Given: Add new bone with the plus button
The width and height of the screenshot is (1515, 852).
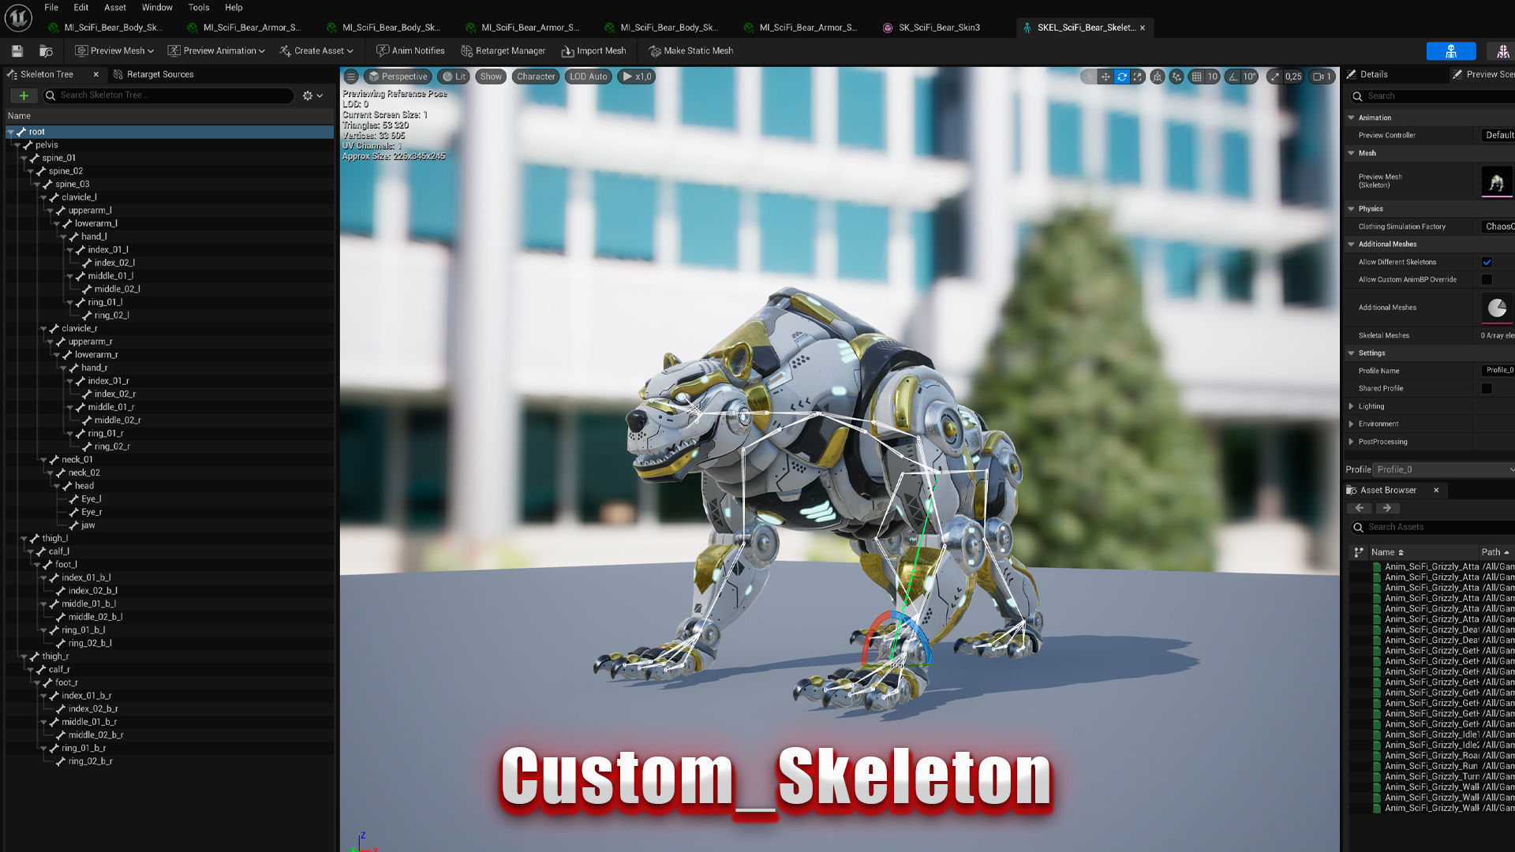Looking at the screenshot, I should [24, 95].
